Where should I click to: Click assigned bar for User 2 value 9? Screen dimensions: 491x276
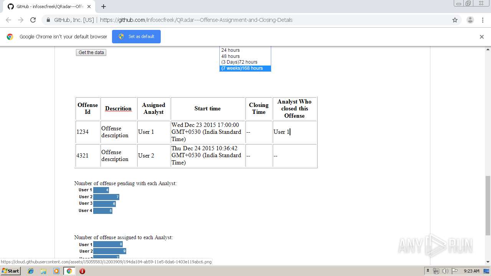[x=110, y=251]
